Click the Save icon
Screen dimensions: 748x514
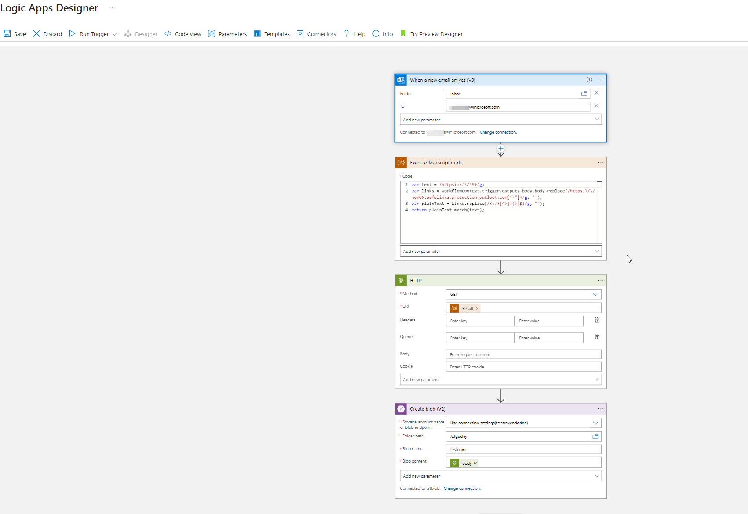pyautogui.click(x=7, y=33)
